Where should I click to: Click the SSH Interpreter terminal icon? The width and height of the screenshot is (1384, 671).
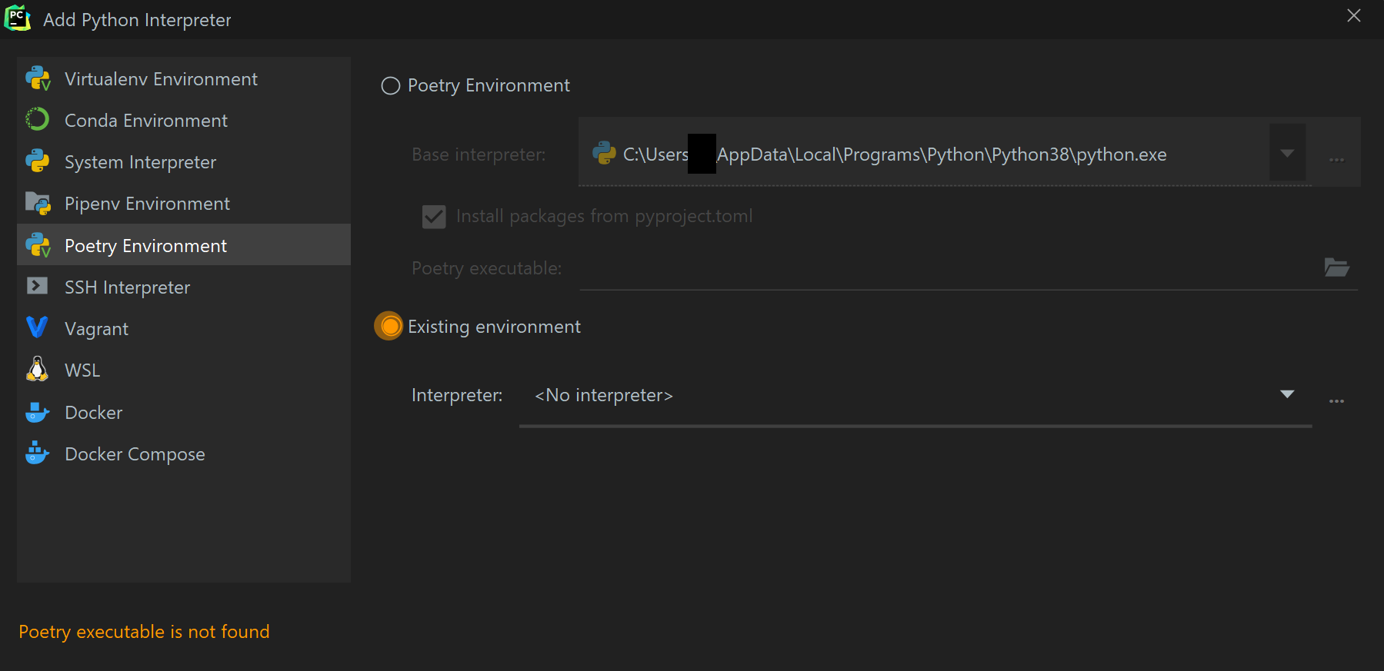(x=37, y=286)
